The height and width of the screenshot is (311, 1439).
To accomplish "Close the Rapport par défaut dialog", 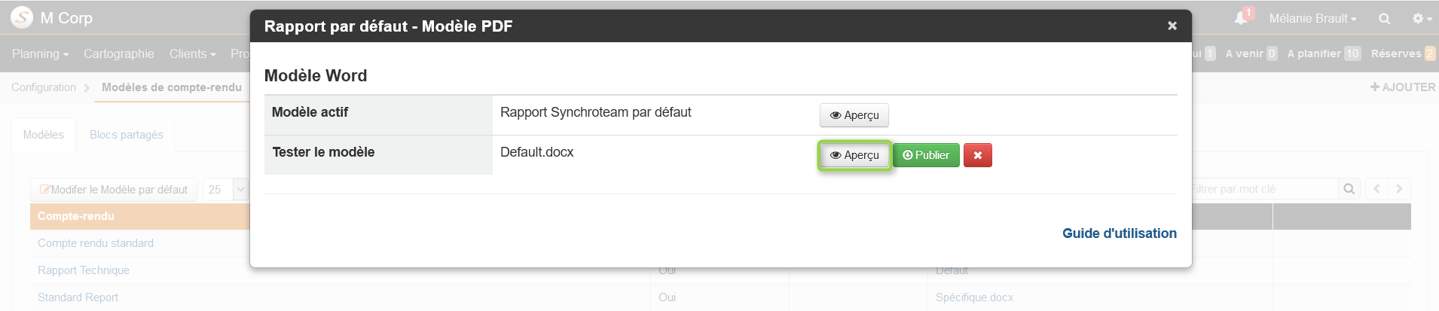I will click(1172, 26).
